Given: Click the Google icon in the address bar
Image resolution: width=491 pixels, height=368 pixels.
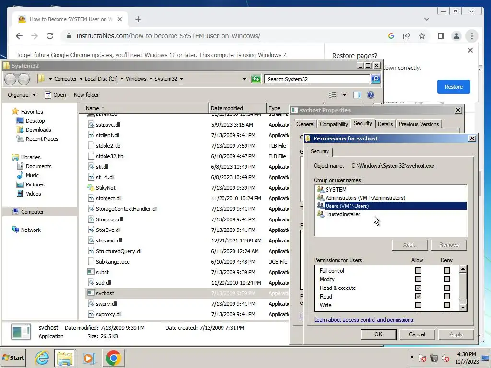Looking at the screenshot, I should coord(391,36).
